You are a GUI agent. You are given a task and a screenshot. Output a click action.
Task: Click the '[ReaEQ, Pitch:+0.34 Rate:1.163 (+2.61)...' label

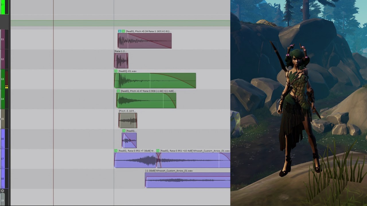(x=148, y=31)
